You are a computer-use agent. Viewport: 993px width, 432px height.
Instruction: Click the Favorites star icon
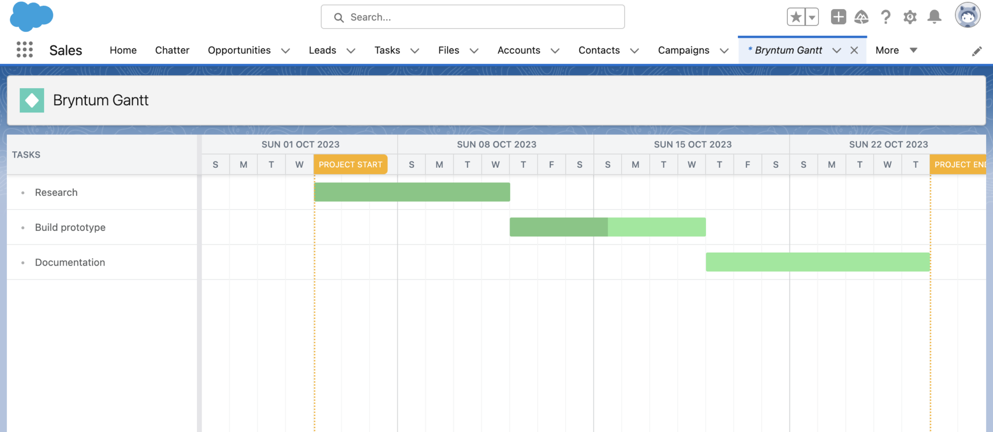(x=796, y=17)
